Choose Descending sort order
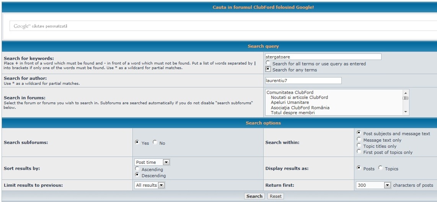The image size is (437, 202). point(137,175)
